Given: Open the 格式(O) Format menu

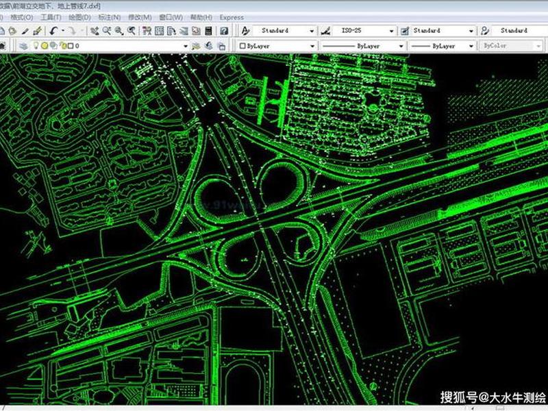Looking at the screenshot, I should tap(22, 17).
